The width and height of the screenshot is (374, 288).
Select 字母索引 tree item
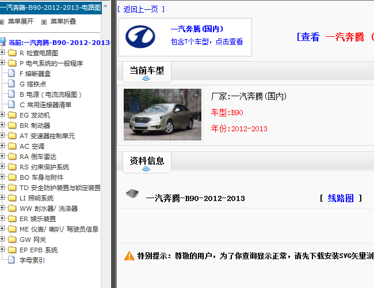pyautogui.click(x=32, y=260)
